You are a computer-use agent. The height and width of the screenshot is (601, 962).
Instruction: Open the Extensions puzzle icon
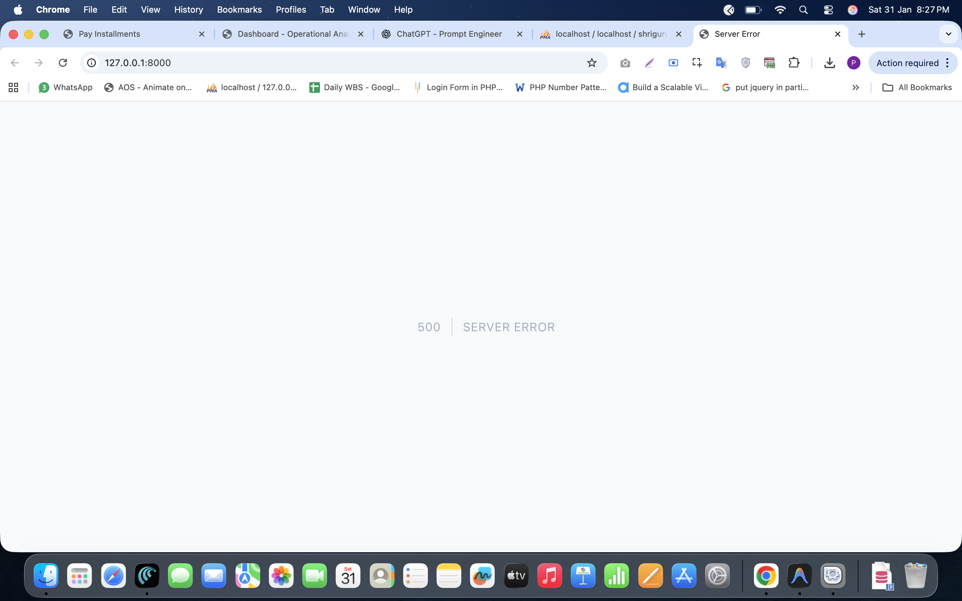tap(793, 63)
